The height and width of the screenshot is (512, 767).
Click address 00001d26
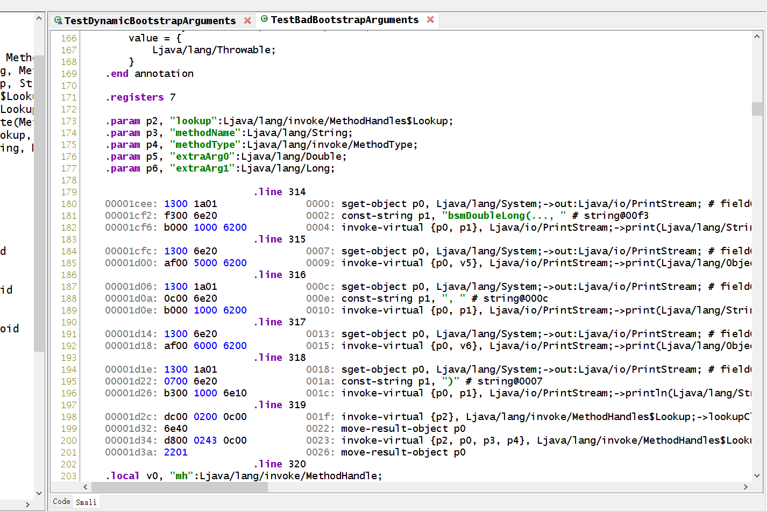131,393
